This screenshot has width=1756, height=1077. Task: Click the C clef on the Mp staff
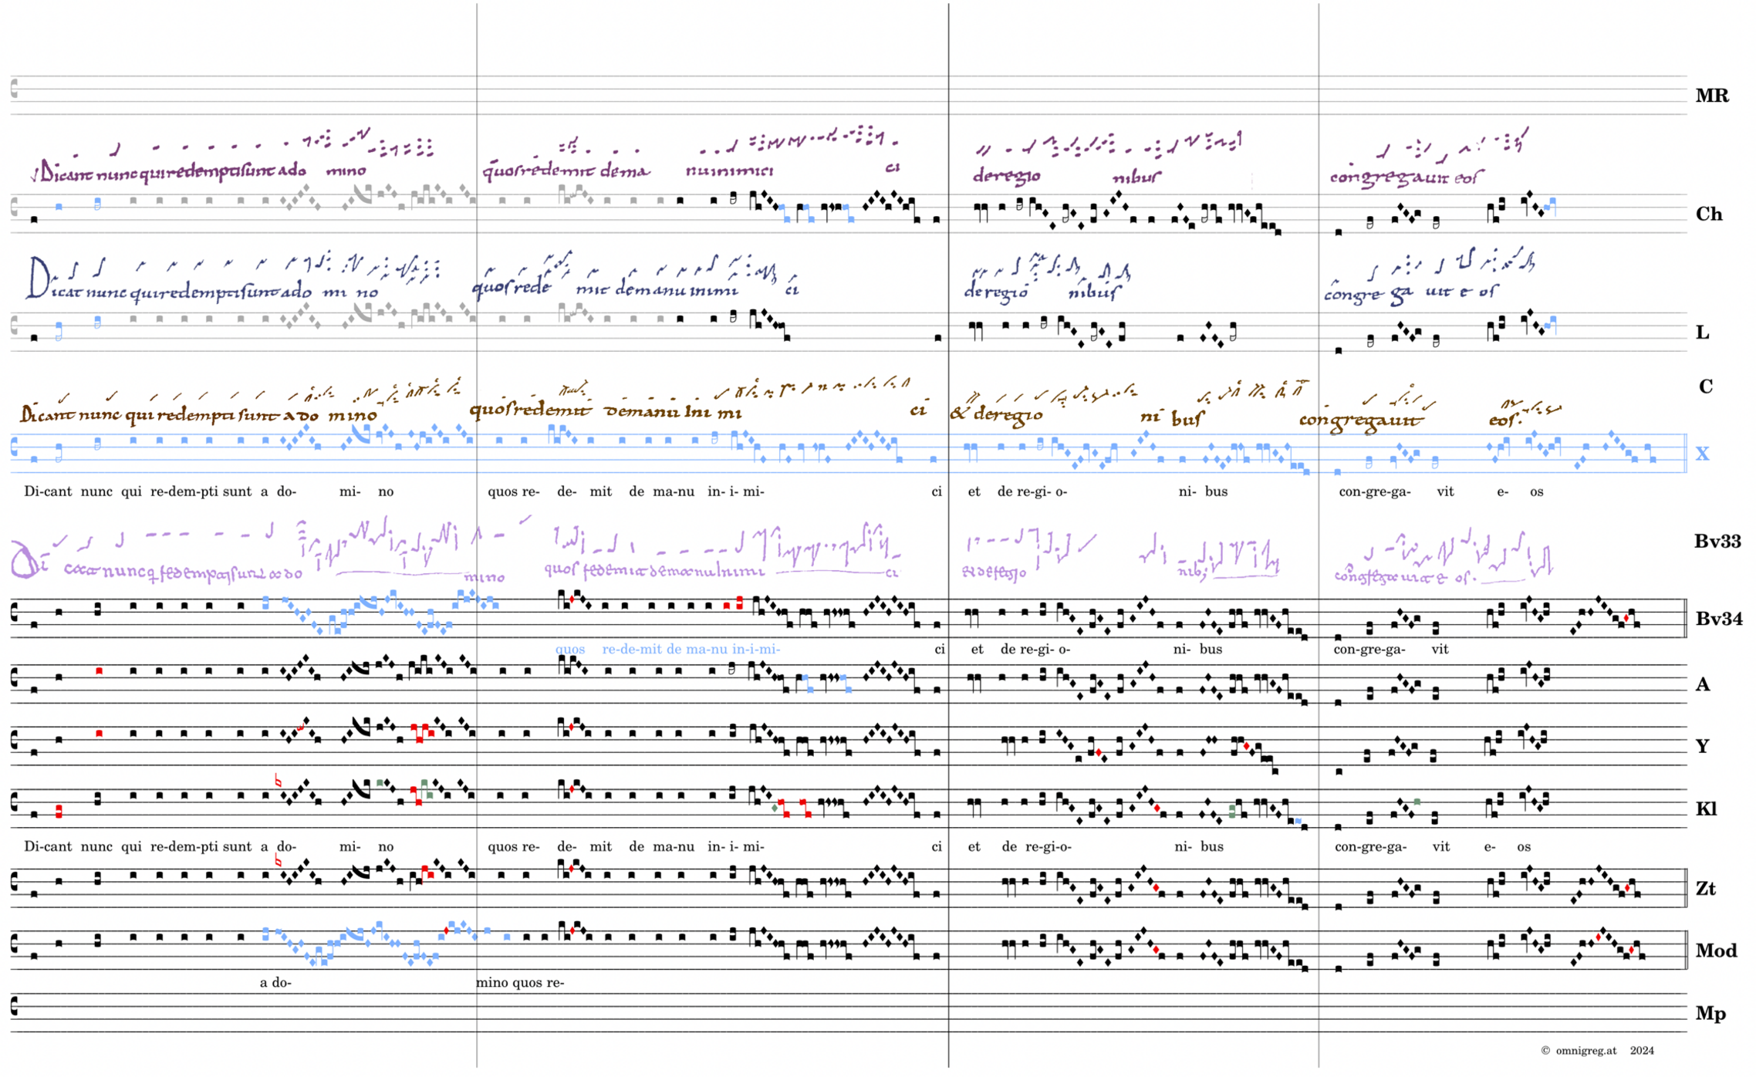point(14,1006)
